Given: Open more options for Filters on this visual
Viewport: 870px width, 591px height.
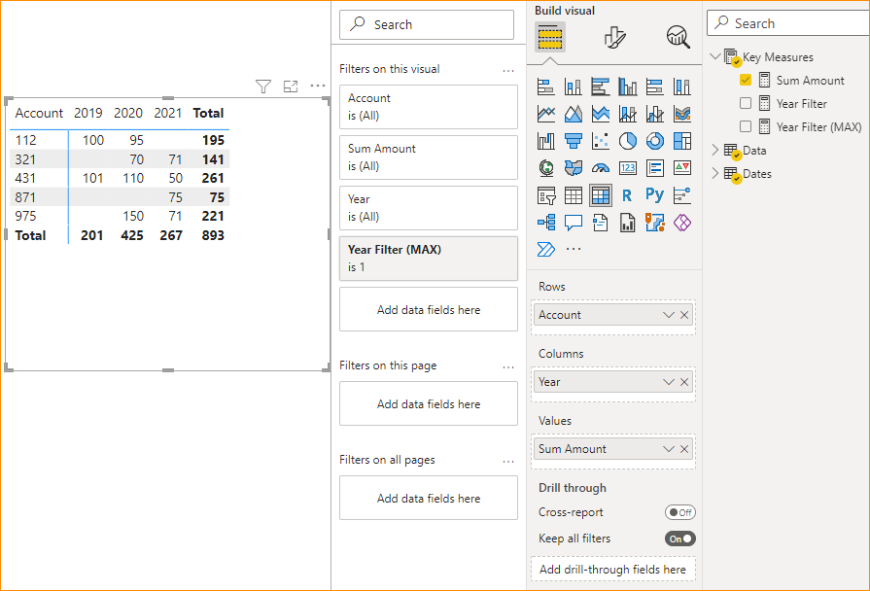Looking at the screenshot, I should 507,69.
